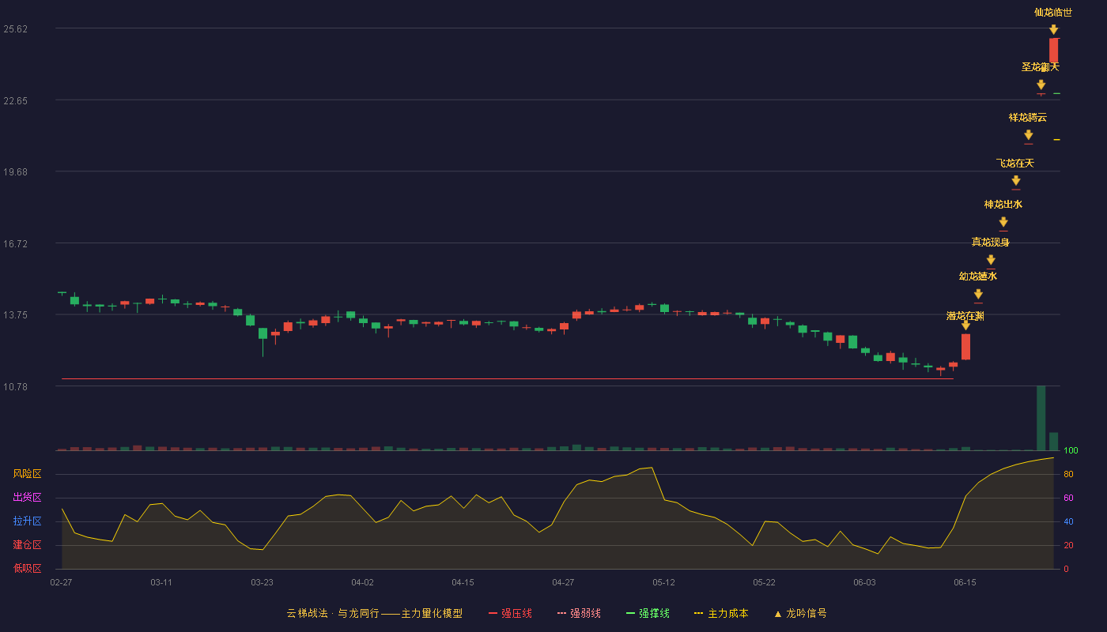Click the green line icon beside 强撑线
The image size is (1107, 632).
(630, 613)
